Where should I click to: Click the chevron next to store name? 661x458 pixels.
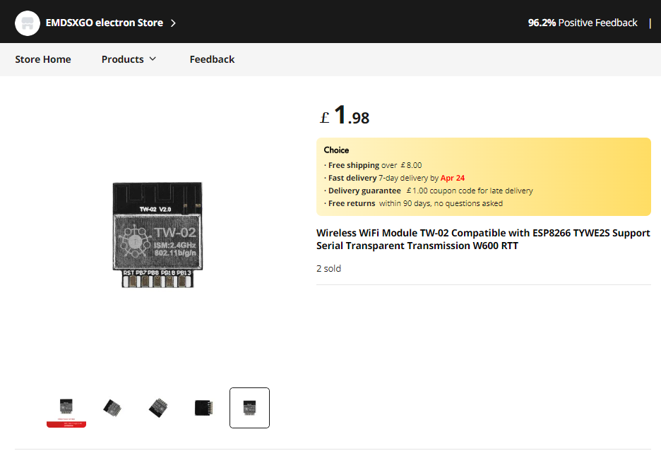pos(173,23)
